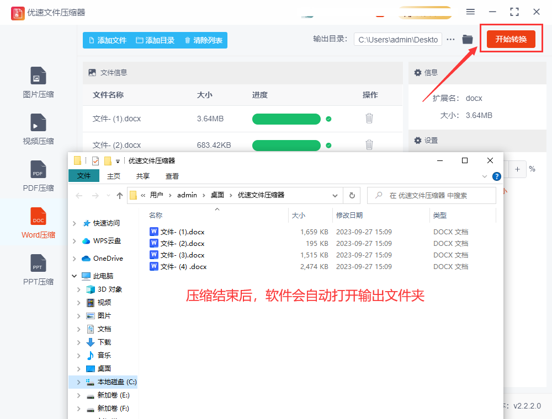Select the 图片压缩 image compression icon

(38, 76)
